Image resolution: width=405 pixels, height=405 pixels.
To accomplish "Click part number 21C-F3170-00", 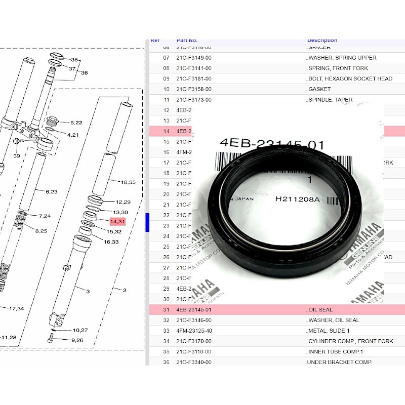I will pos(194,341).
